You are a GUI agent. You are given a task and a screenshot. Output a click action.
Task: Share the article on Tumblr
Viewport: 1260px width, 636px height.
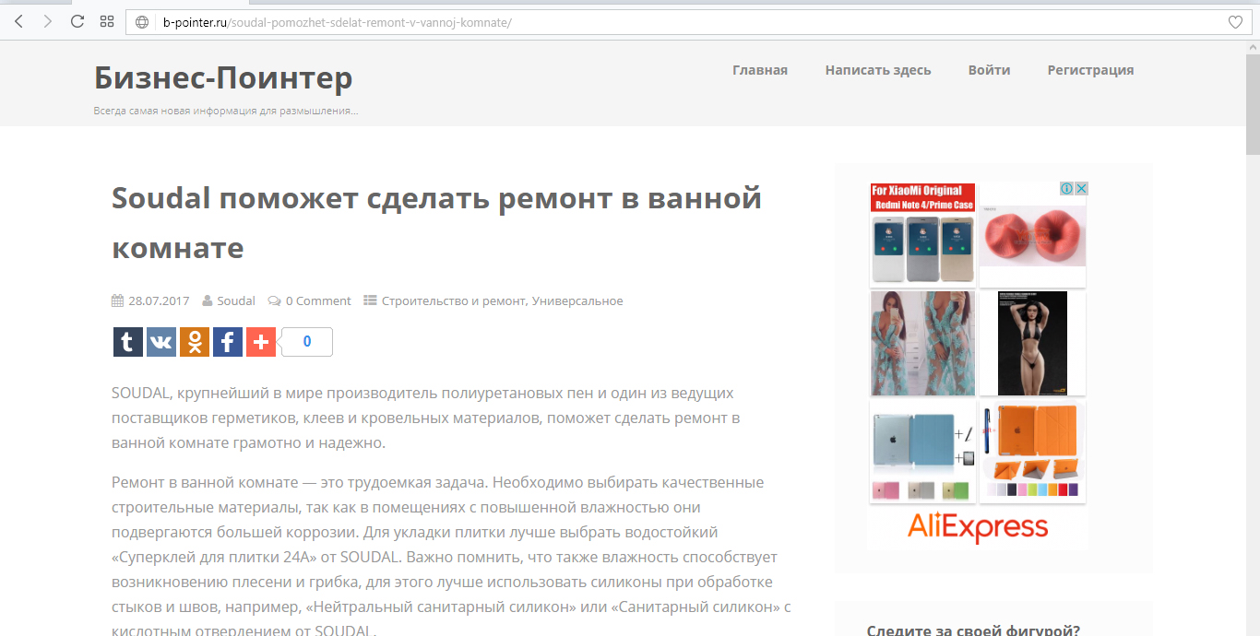point(128,342)
